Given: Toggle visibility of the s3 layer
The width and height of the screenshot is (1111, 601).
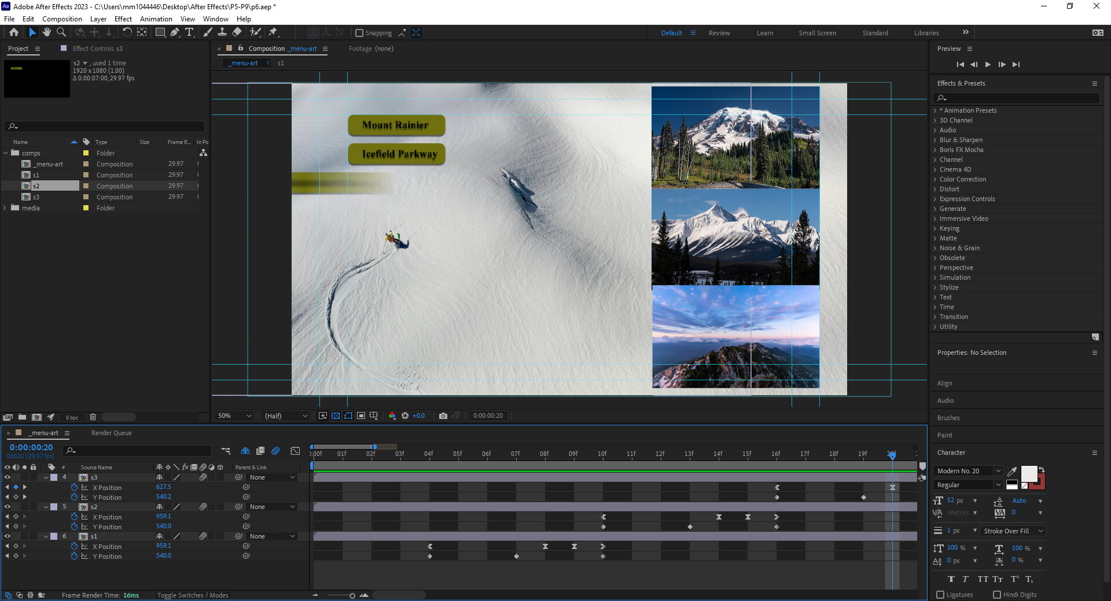Looking at the screenshot, I should (8, 477).
